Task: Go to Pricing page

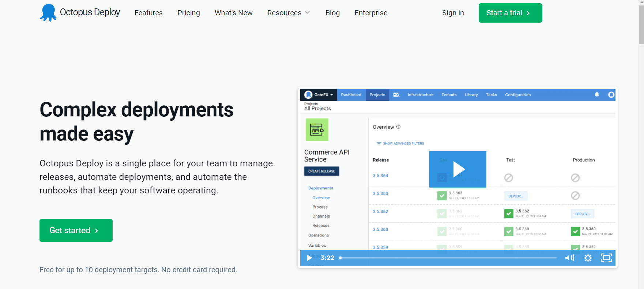Action: pos(189,13)
